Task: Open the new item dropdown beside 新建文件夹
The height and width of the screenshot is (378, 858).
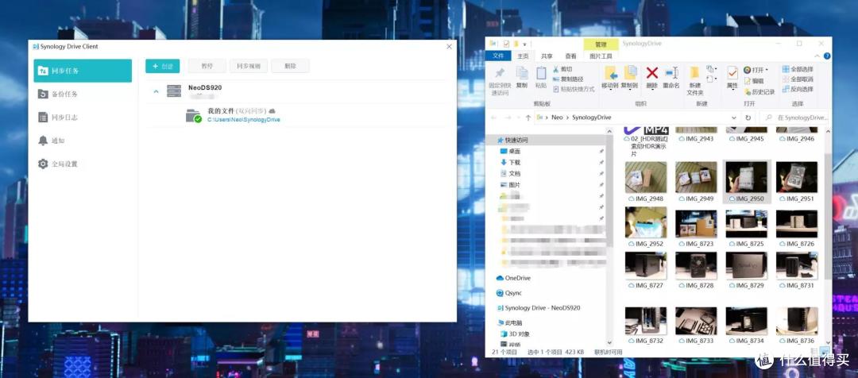Action: point(711,69)
